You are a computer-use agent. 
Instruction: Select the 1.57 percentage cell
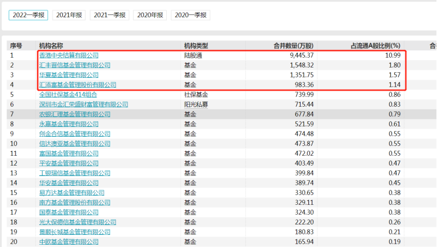click(395, 75)
